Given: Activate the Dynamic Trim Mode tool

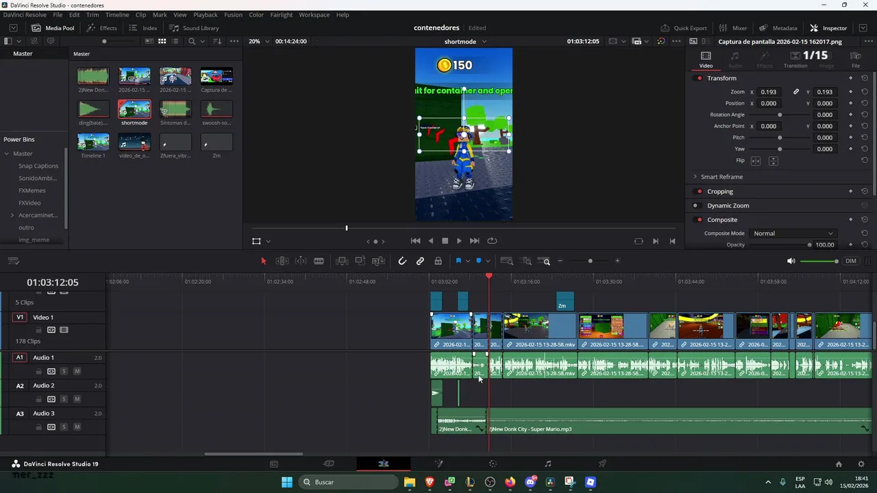Looking at the screenshot, I should click(300, 261).
